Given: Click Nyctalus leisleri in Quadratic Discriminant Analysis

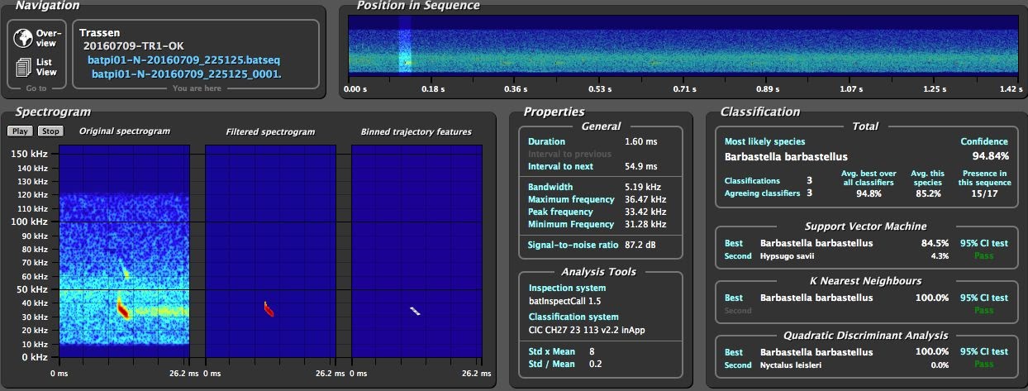Looking at the screenshot, I should [x=790, y=365].
